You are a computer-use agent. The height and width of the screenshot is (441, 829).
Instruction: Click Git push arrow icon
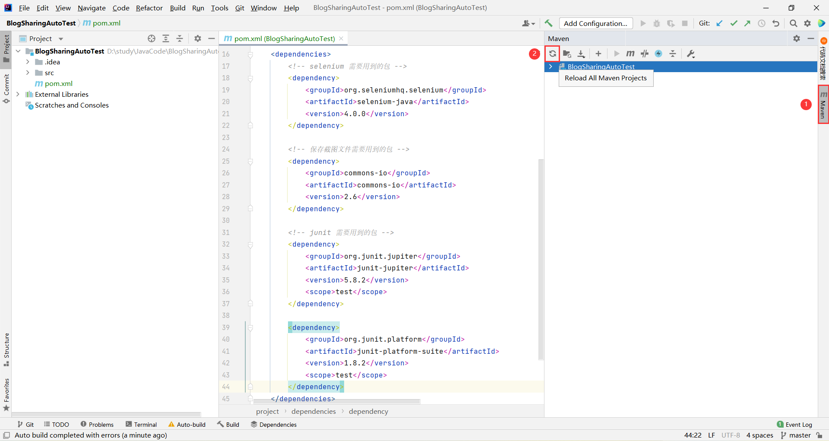747,23
